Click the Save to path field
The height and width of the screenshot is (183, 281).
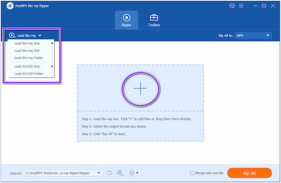pyautogui.click(x=59, y=173)
